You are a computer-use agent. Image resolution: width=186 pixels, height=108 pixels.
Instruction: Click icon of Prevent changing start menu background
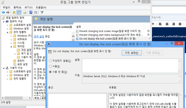[77, 35]
